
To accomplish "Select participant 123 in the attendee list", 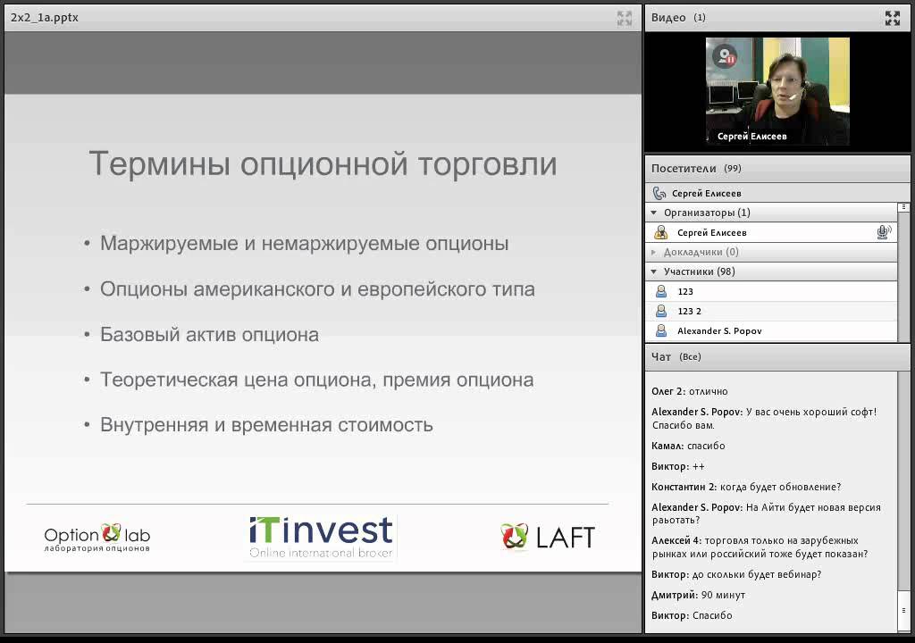I will click(771, 291).
